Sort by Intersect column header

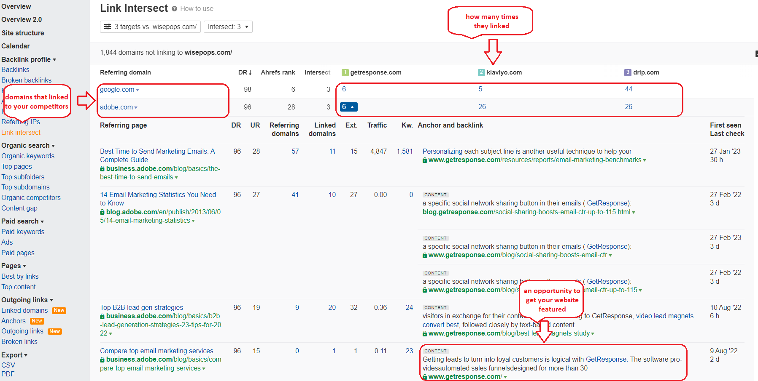[x=318, y=72]
